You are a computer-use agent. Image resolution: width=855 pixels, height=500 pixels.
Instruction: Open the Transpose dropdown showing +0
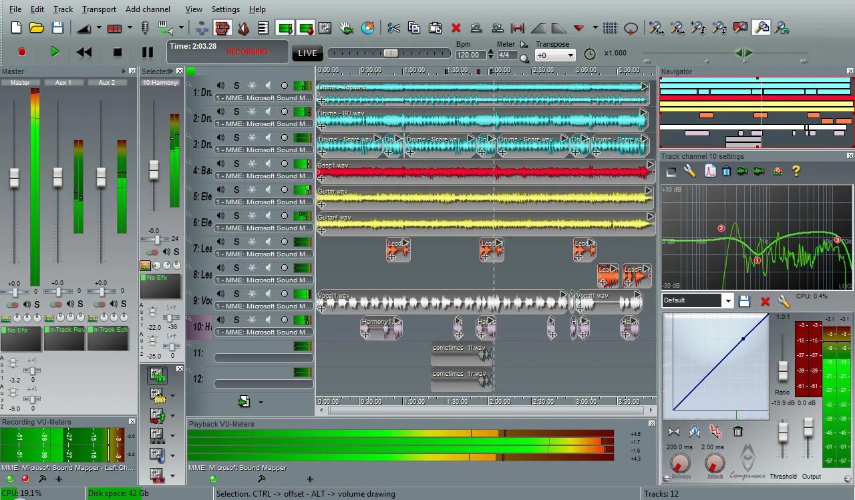click(x=555, y=55)
